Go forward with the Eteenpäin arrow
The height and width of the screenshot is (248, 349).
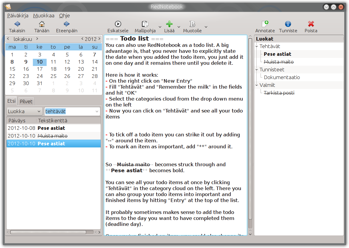(67, 24)
